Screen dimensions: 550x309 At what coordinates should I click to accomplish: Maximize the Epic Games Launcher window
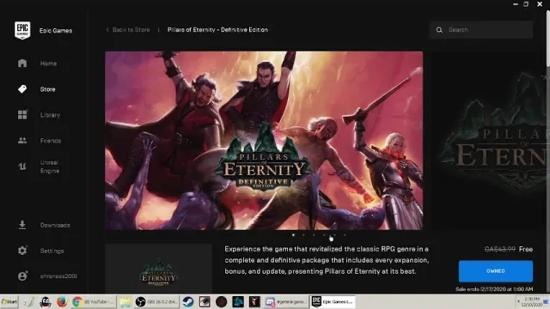point(526,4)
